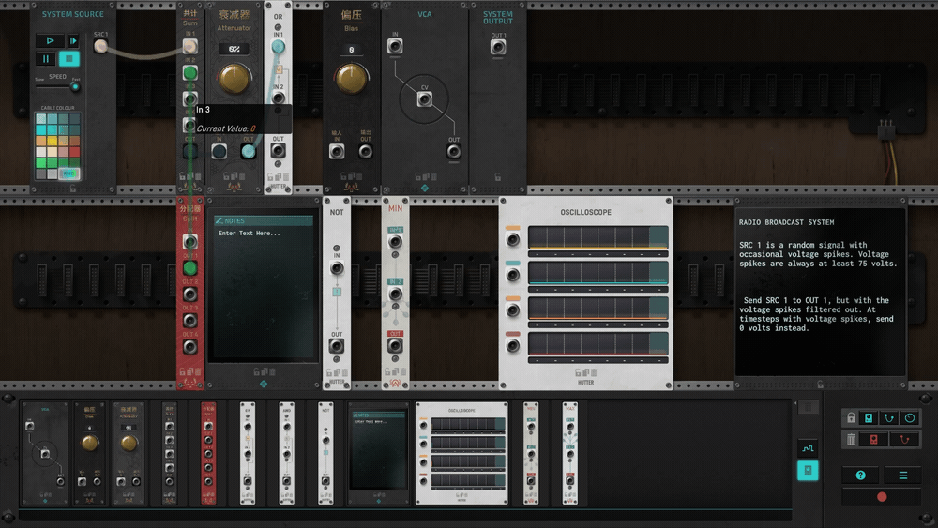Click the red record button
This screenshot has height=528, width=938.
point(882,497)
